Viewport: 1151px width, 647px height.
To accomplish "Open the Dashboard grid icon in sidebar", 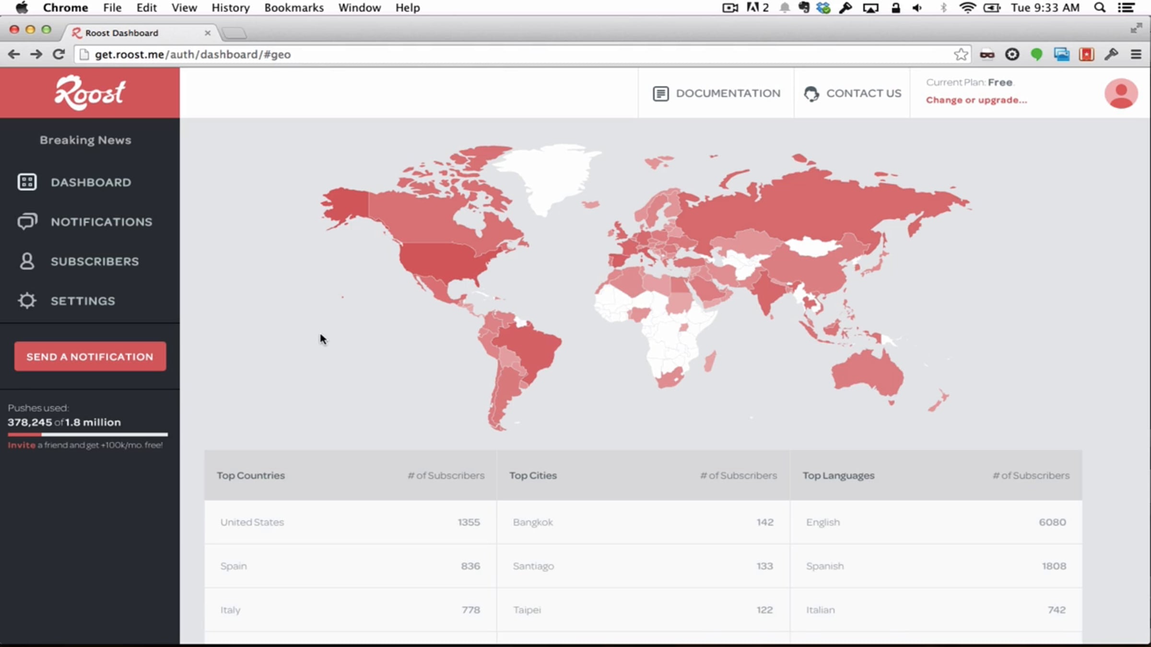I will (27, 182).
